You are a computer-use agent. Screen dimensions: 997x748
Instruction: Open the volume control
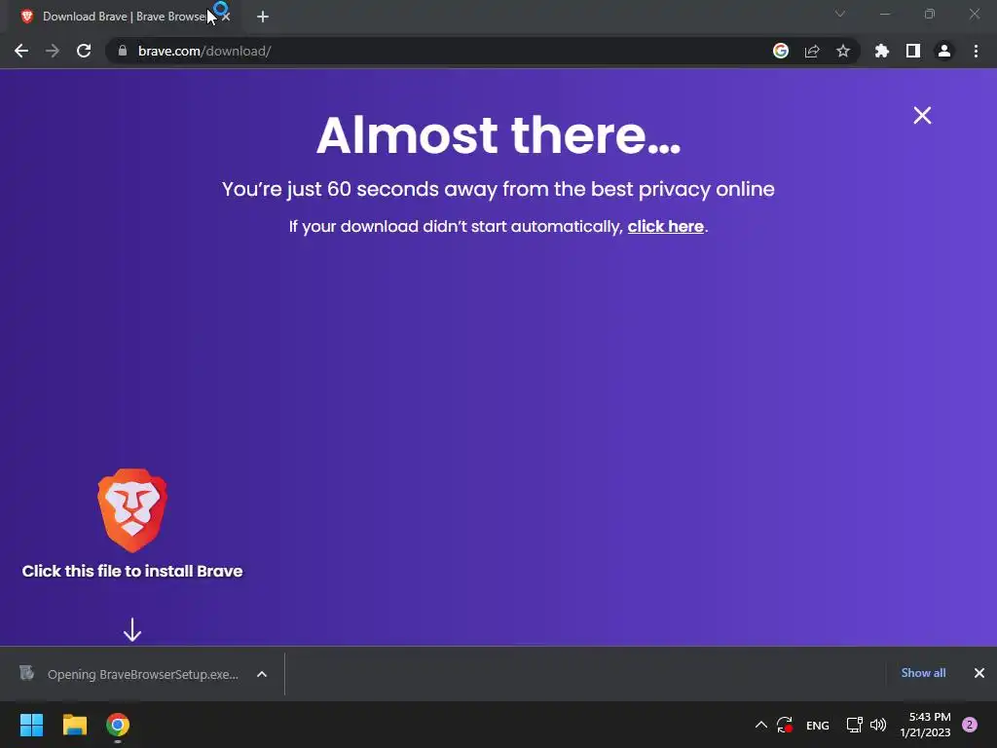(878, 725)
